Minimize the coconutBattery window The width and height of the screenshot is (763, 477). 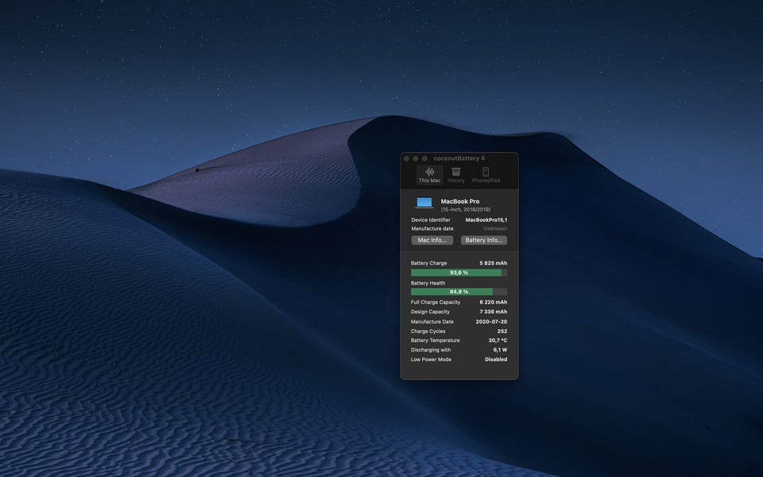(x=416, y=159)
